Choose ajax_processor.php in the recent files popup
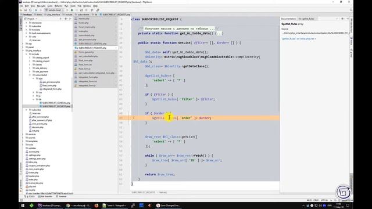372x209 pixels. tap(95, 39)
